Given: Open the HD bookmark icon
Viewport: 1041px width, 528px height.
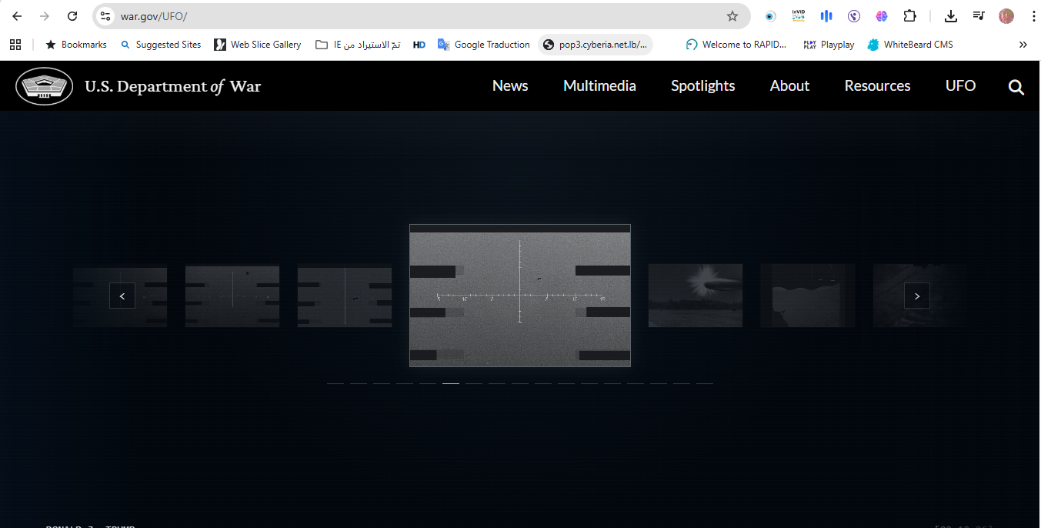Looking at the screenshot, I should [x=419, y=45].
